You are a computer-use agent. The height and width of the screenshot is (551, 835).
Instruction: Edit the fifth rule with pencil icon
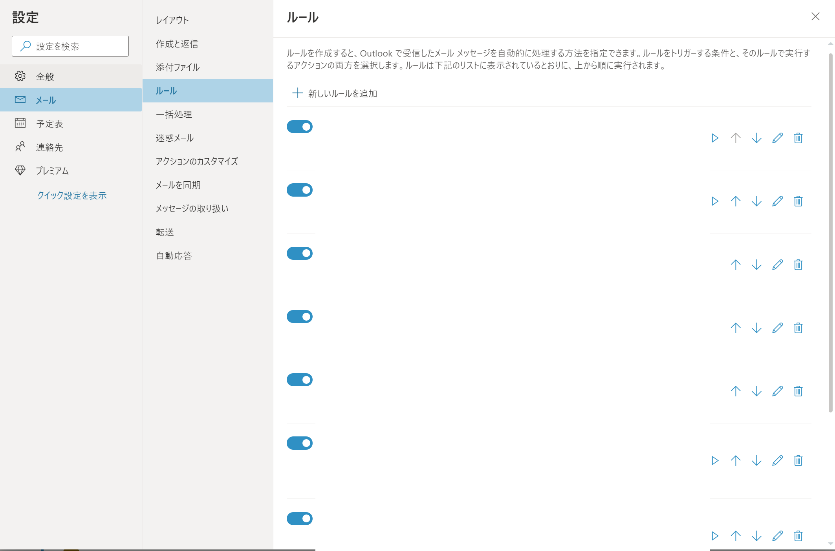pyautogui.click(x=777, y=391)
